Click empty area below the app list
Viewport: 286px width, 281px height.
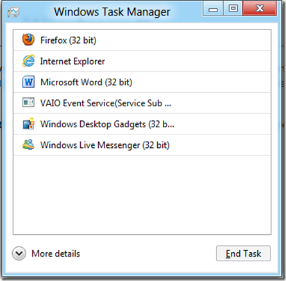click(x=142, y=195)
